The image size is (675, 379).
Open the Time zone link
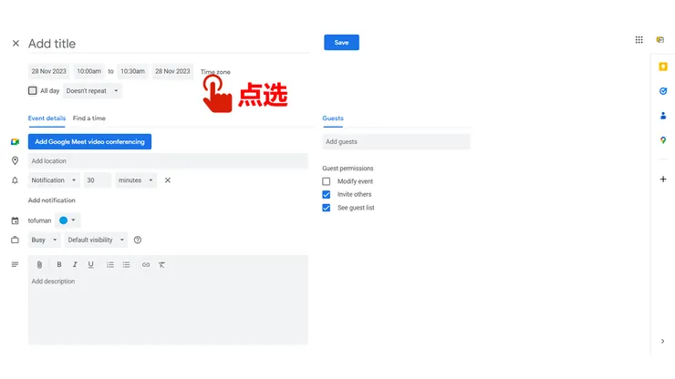point(215,72)
